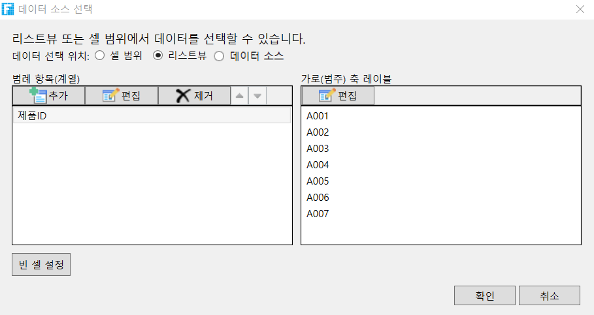Choose the A003 category label
Screen dimensions: 594x315
tap(318, 149)
